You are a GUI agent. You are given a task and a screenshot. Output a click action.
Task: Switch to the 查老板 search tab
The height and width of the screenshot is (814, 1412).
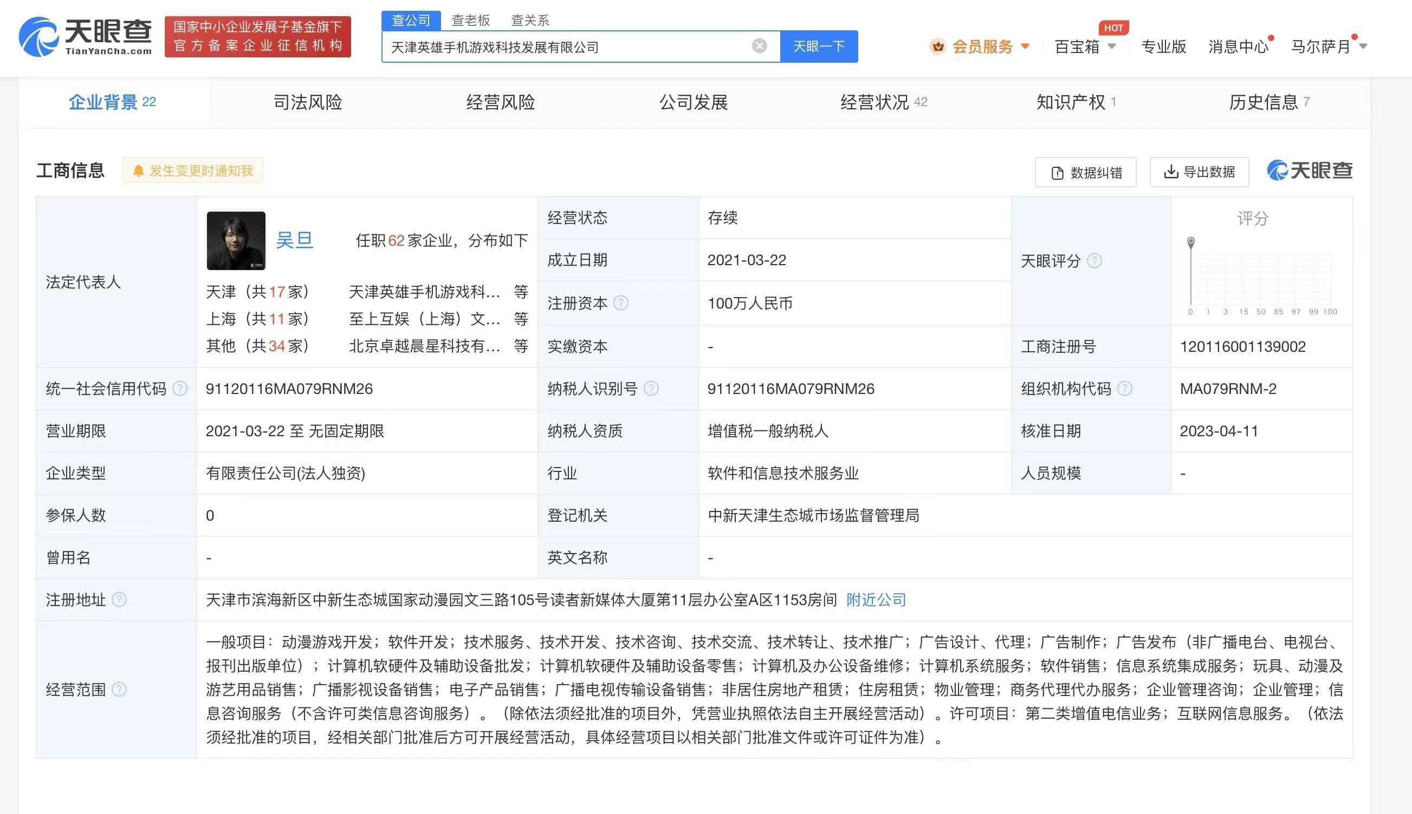point(471,21)
